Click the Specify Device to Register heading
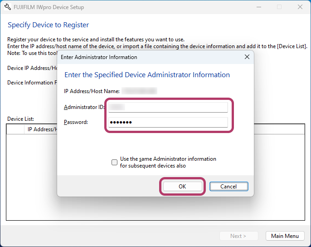 (x=48, y=25)
